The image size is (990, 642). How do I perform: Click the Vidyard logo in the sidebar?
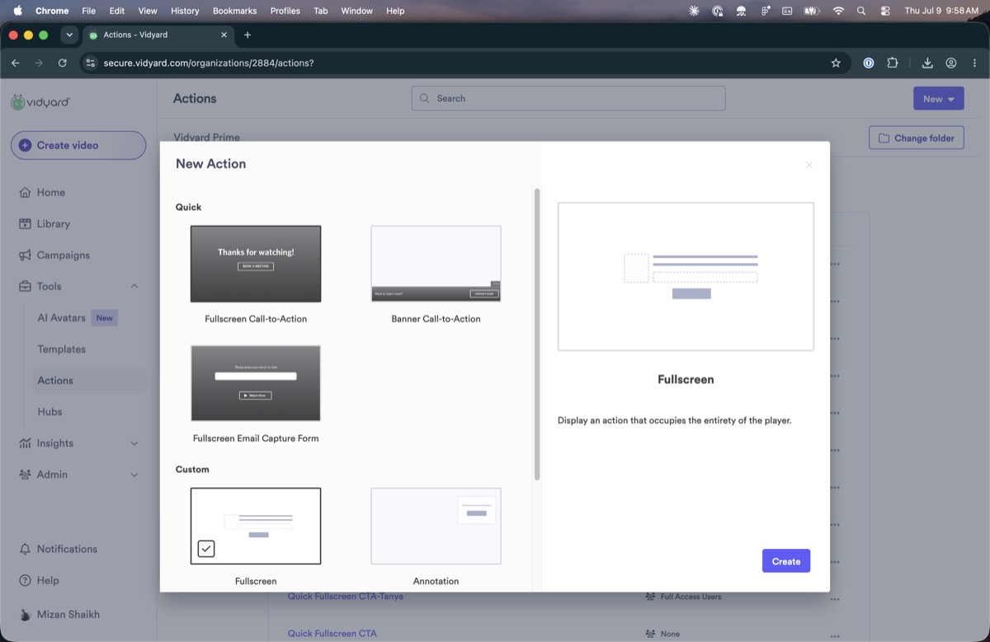40,101
